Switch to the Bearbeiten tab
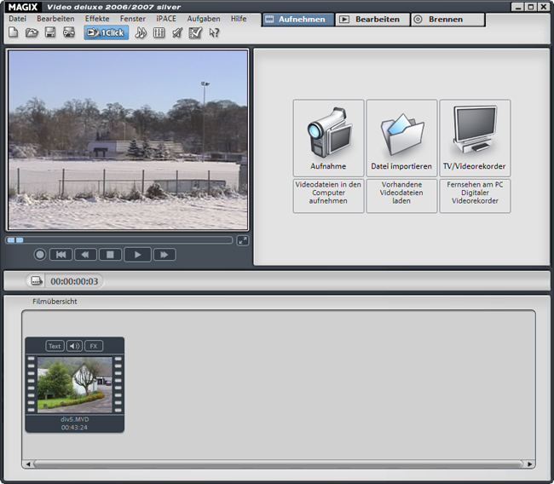554x484 pixels. coord(371,19)
